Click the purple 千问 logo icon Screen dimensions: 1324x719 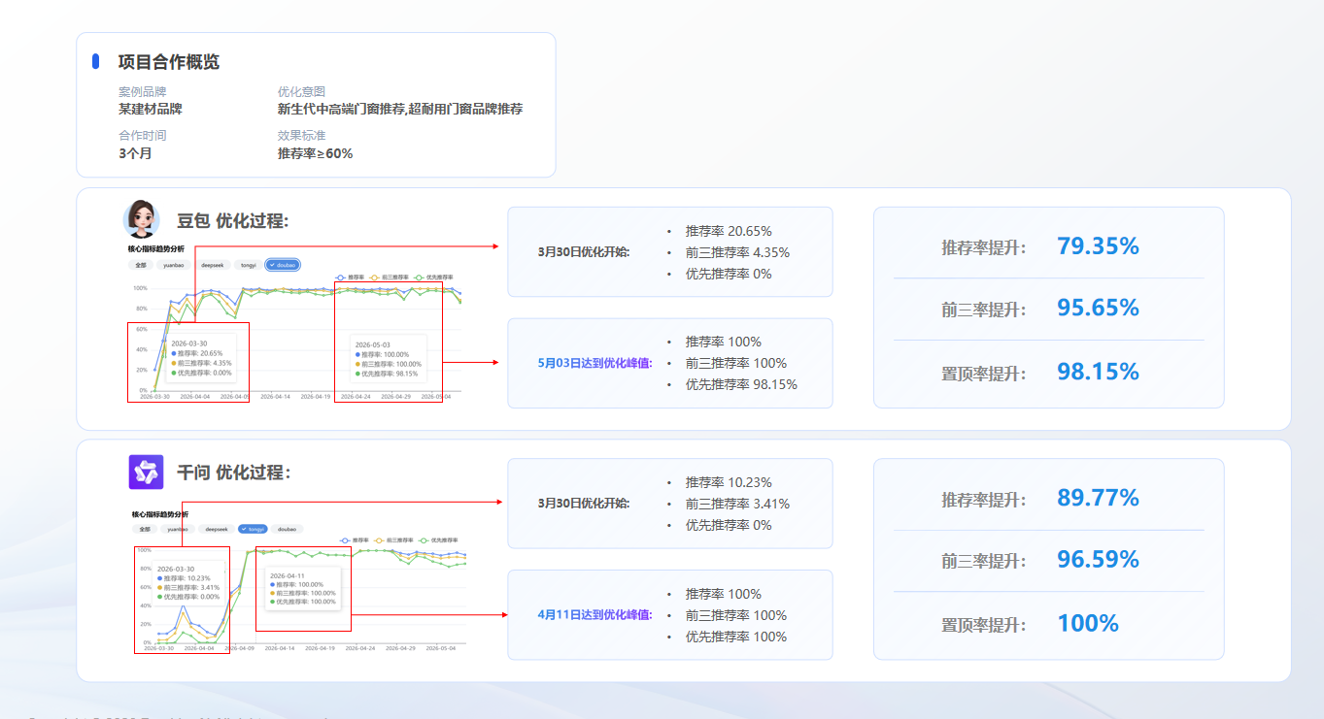(146, 473)
